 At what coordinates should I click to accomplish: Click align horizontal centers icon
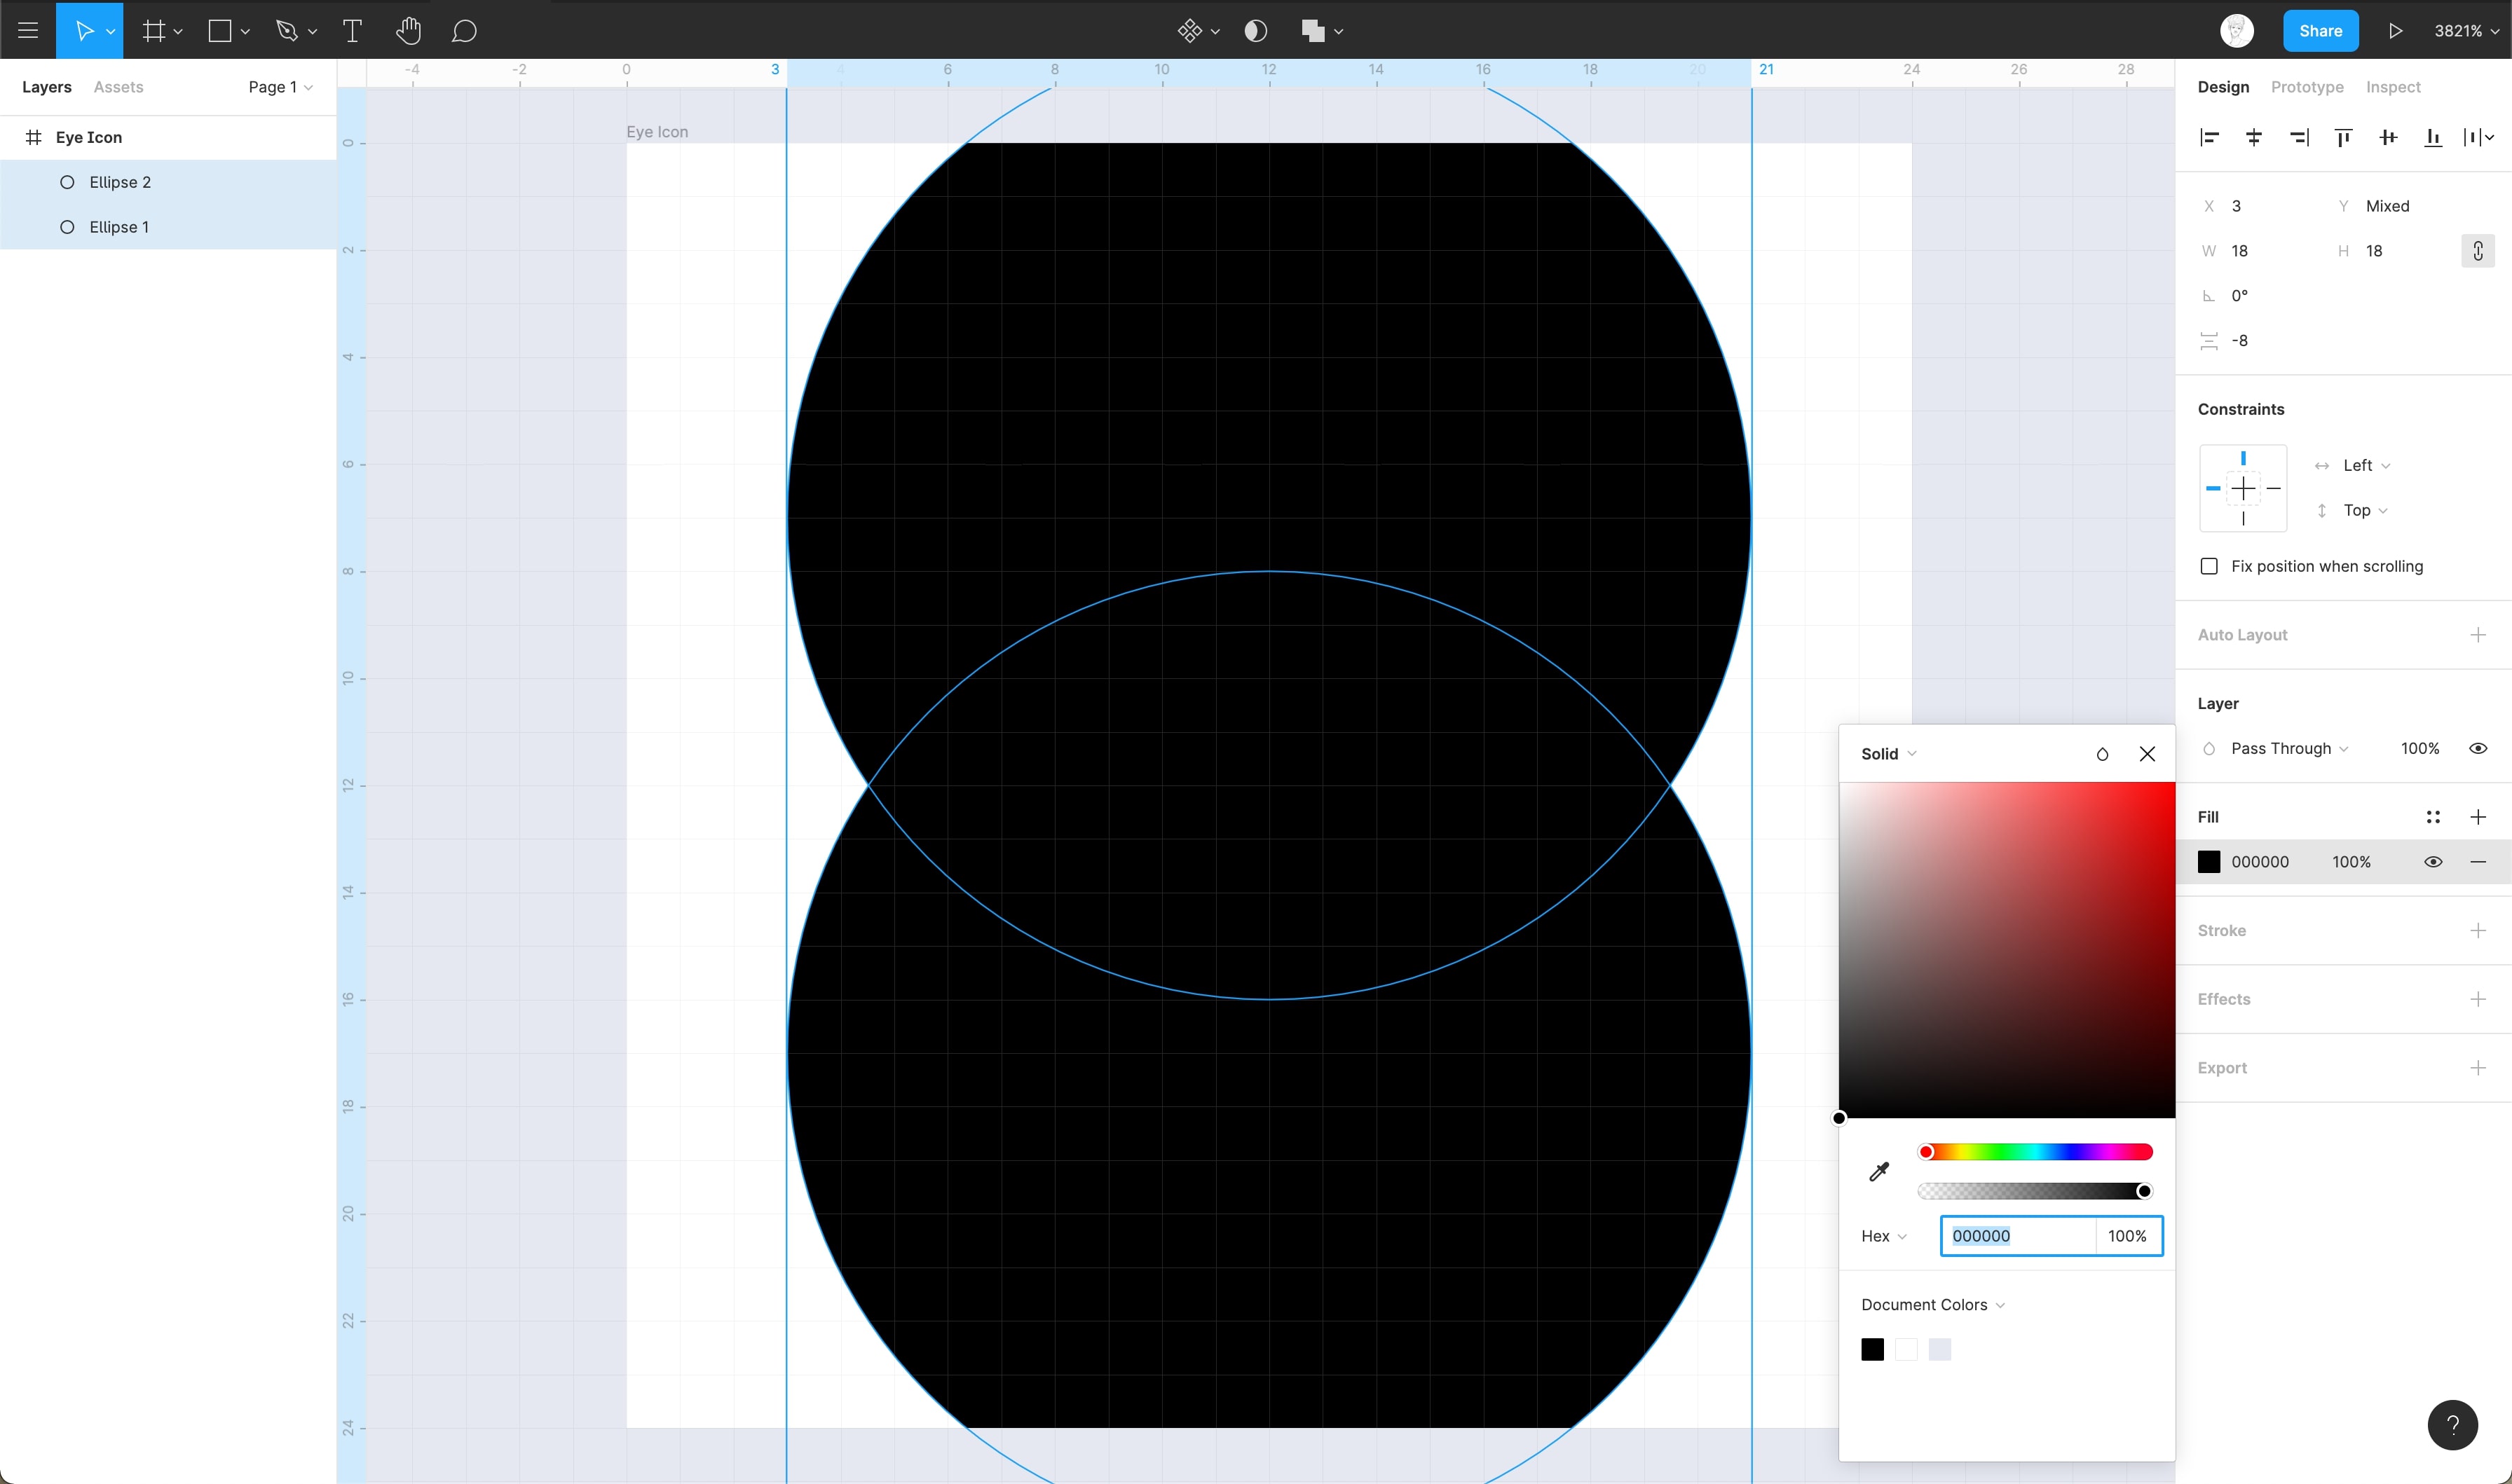(x=2254, y=138)
